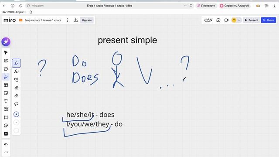Open the blank page bookmark icon

point(31,12)
